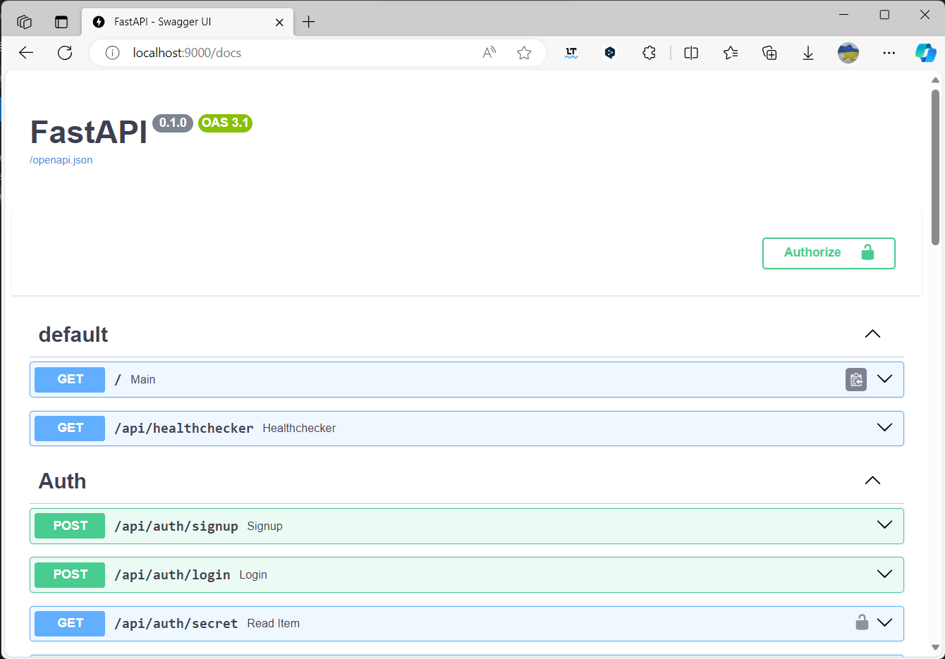Collapse the default section

tap(872, 334)
